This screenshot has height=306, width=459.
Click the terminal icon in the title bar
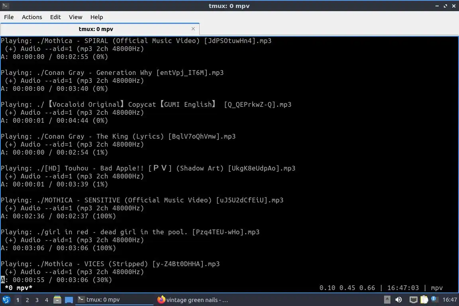pyautogui.click(x=5, y=6)
